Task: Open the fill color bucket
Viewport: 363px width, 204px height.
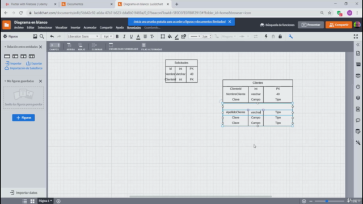Action: pos(170,36)
